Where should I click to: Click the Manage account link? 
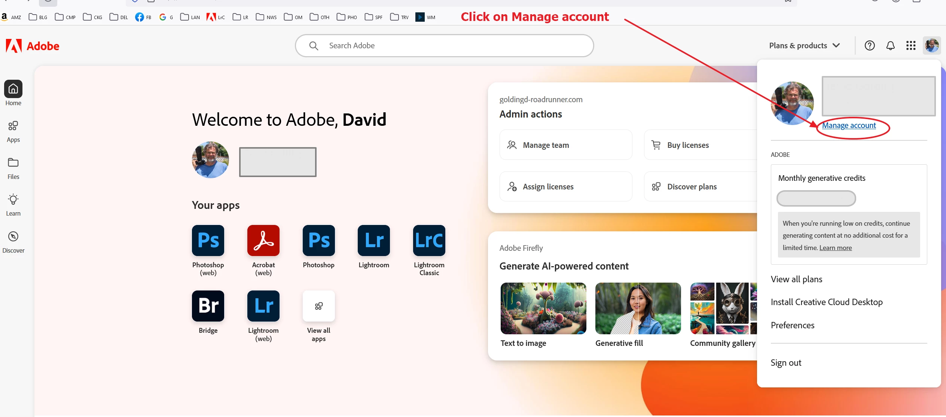click(x=849, y=125)
